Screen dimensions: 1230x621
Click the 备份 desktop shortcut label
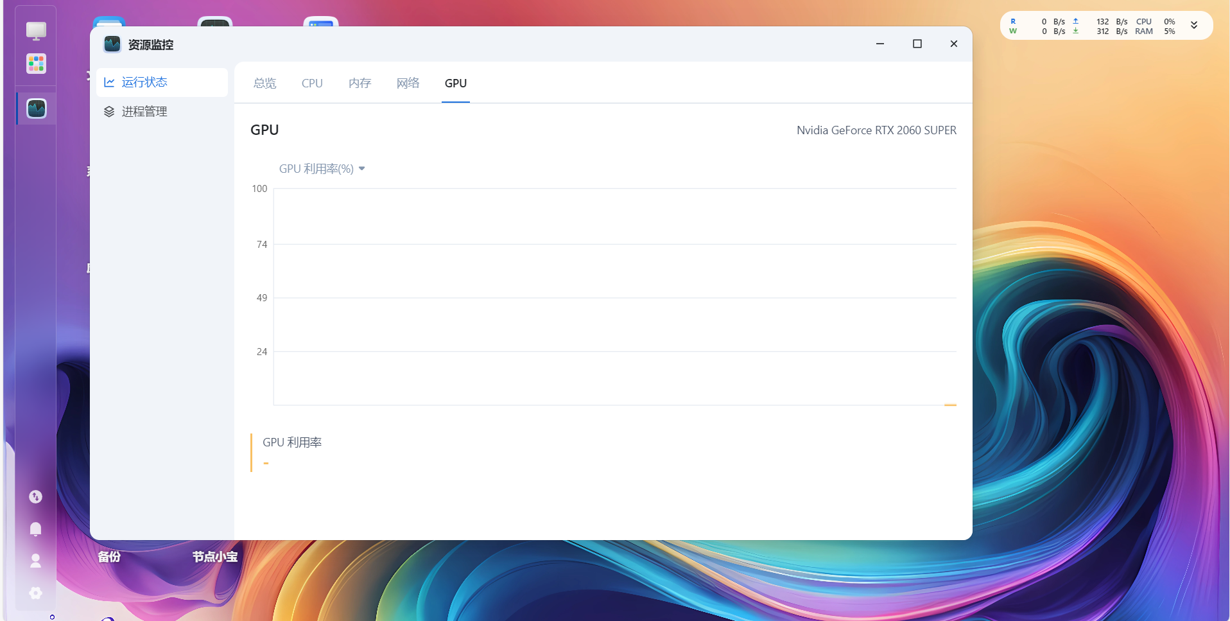pyautogui.click(x=109, y=557)
